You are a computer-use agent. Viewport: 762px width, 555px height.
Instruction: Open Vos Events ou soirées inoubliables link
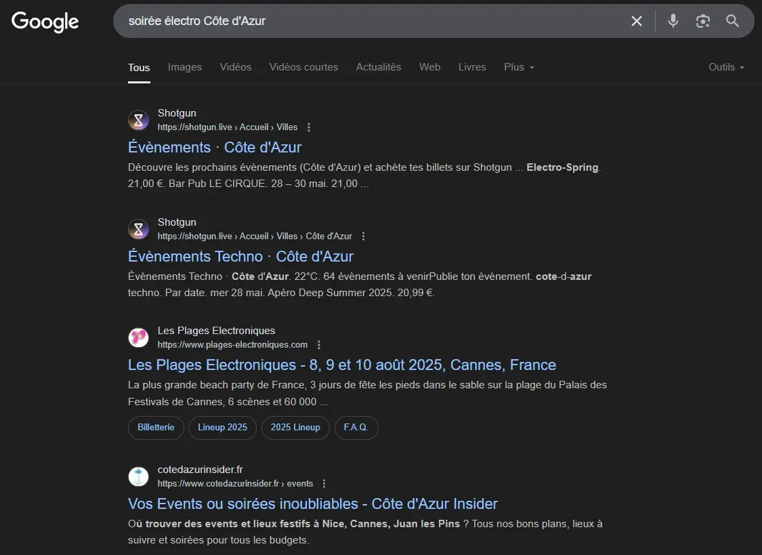click(x=312, y=504)
